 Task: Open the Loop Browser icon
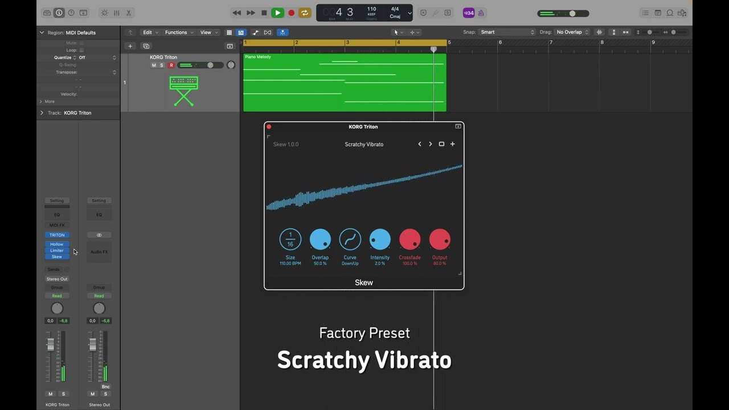[x=670, y=13]
